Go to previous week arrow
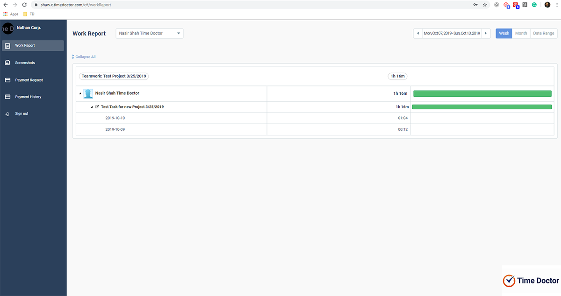 coord(418,34)
